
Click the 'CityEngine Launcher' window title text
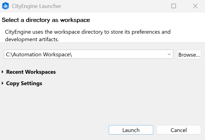click(36, 6)
